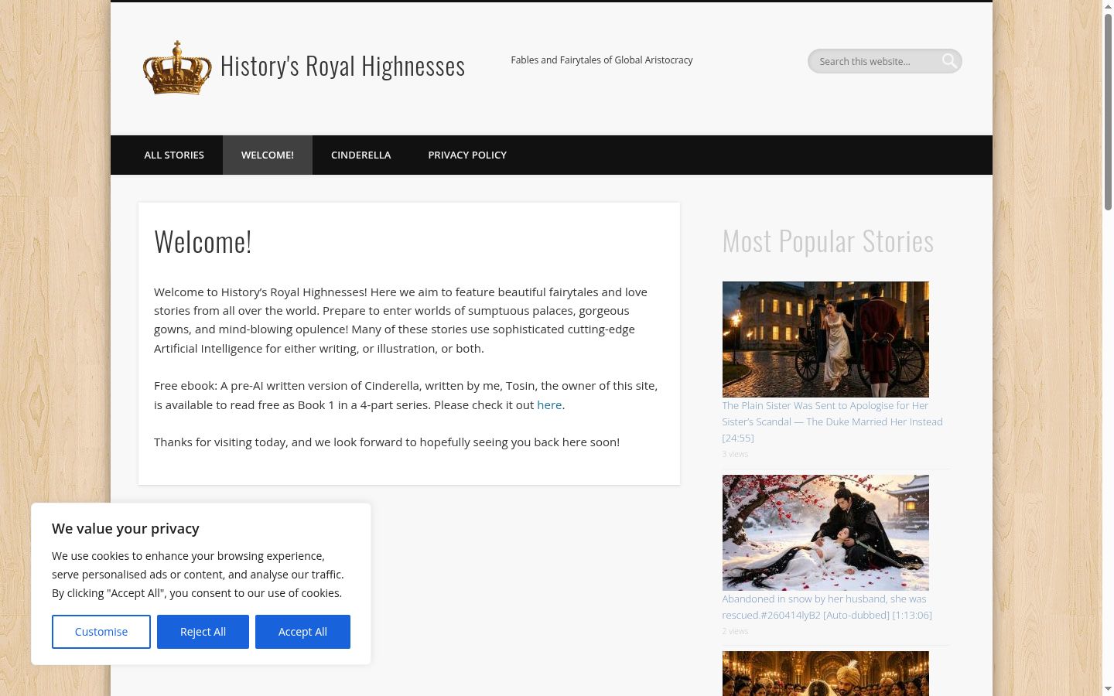
Task: Click the Welcome! page heading
Action: [x=203, y=242]
